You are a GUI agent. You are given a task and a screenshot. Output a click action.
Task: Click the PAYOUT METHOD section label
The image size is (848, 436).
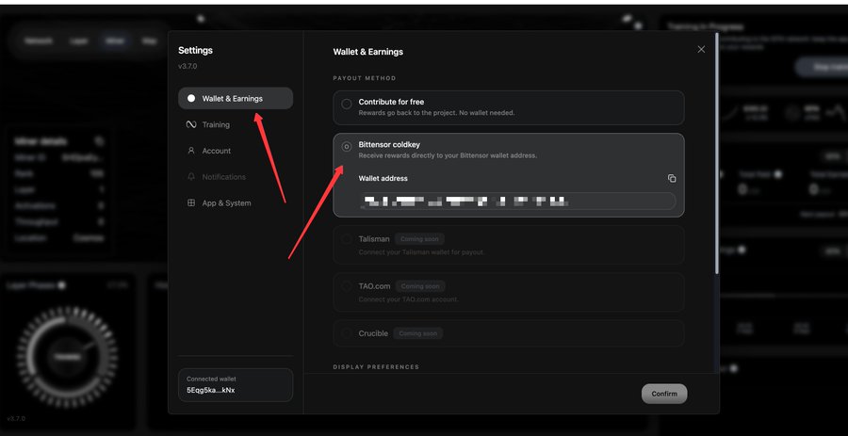click(x=365, y=78)
